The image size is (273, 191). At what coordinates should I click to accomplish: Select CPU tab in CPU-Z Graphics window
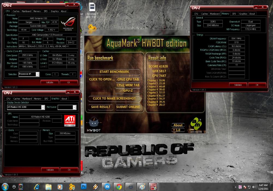tap(8, 99)
